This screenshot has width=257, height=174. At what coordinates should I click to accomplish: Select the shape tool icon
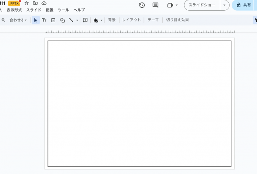[x=62, y=20]
